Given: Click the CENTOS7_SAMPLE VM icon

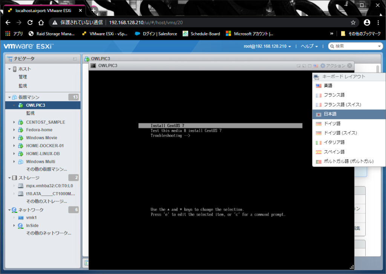Looking at the screenshot, I should pos(21,122).
